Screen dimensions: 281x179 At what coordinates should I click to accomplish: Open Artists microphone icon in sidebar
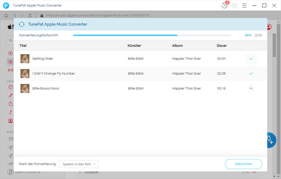(10, 96)
